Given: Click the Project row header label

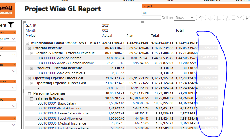Looking at the screenshot, I should tap(31, 36).
